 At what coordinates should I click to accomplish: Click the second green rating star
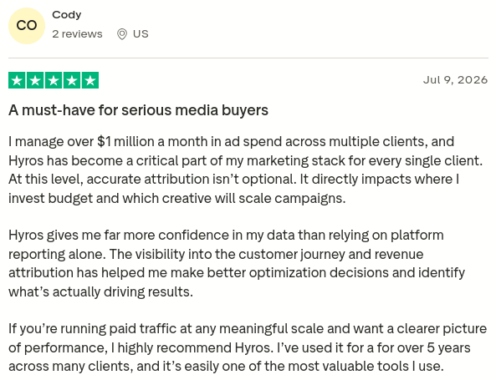pos(35,80)
